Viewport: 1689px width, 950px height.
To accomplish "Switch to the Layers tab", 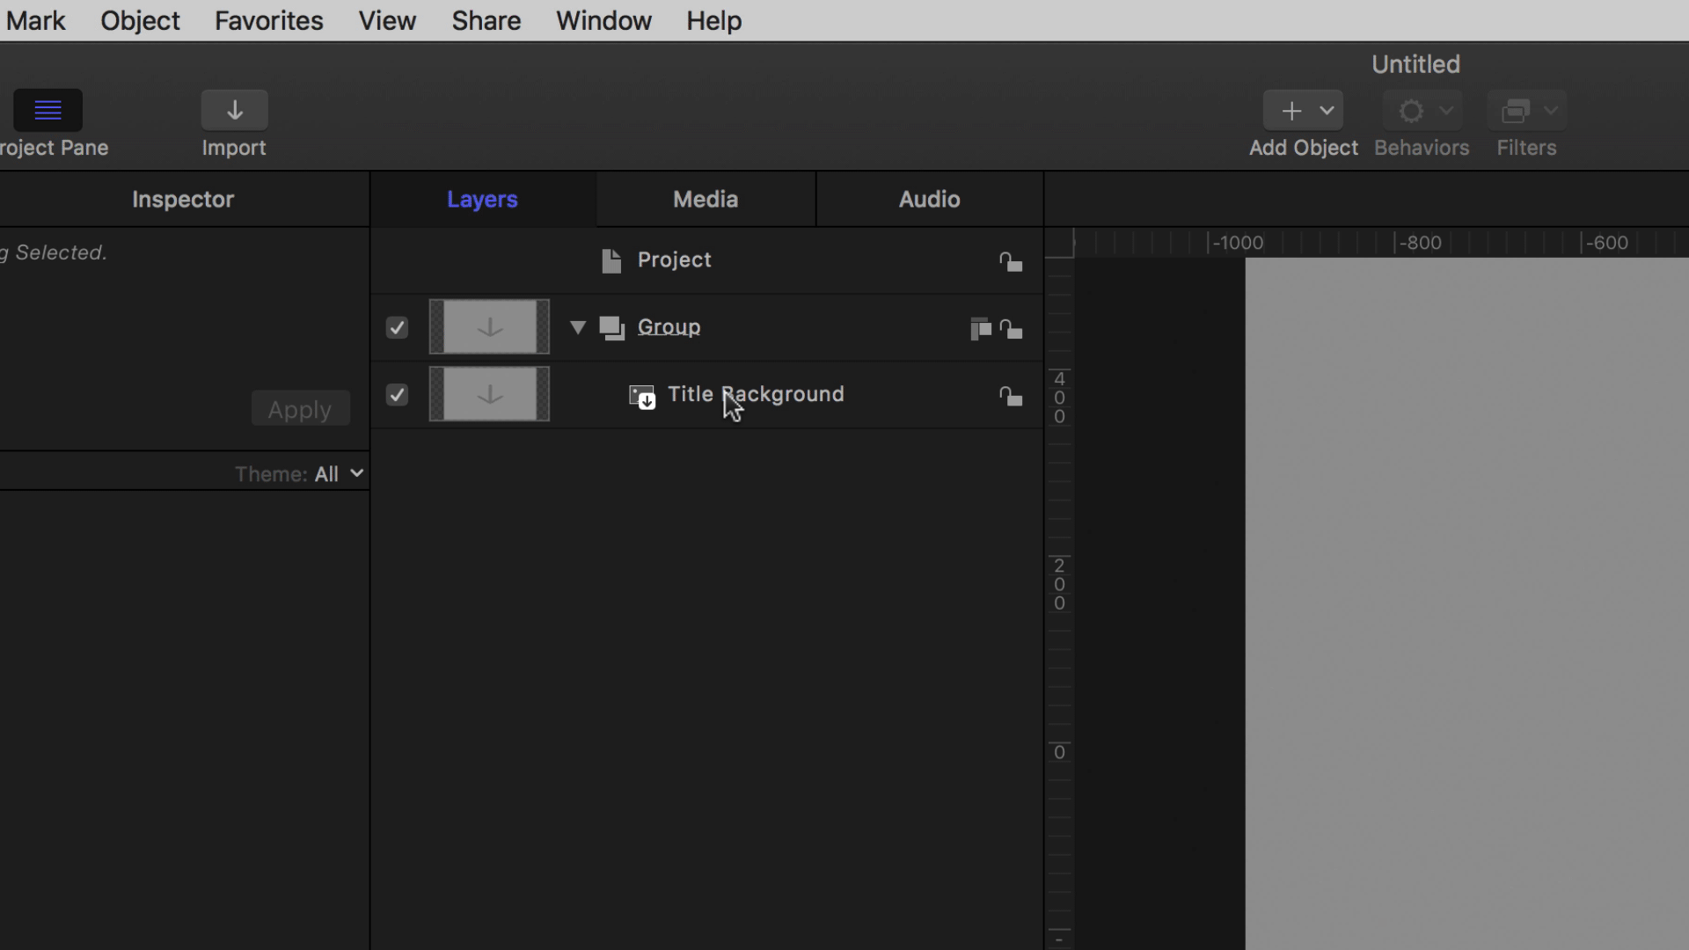I will point(482,200).
